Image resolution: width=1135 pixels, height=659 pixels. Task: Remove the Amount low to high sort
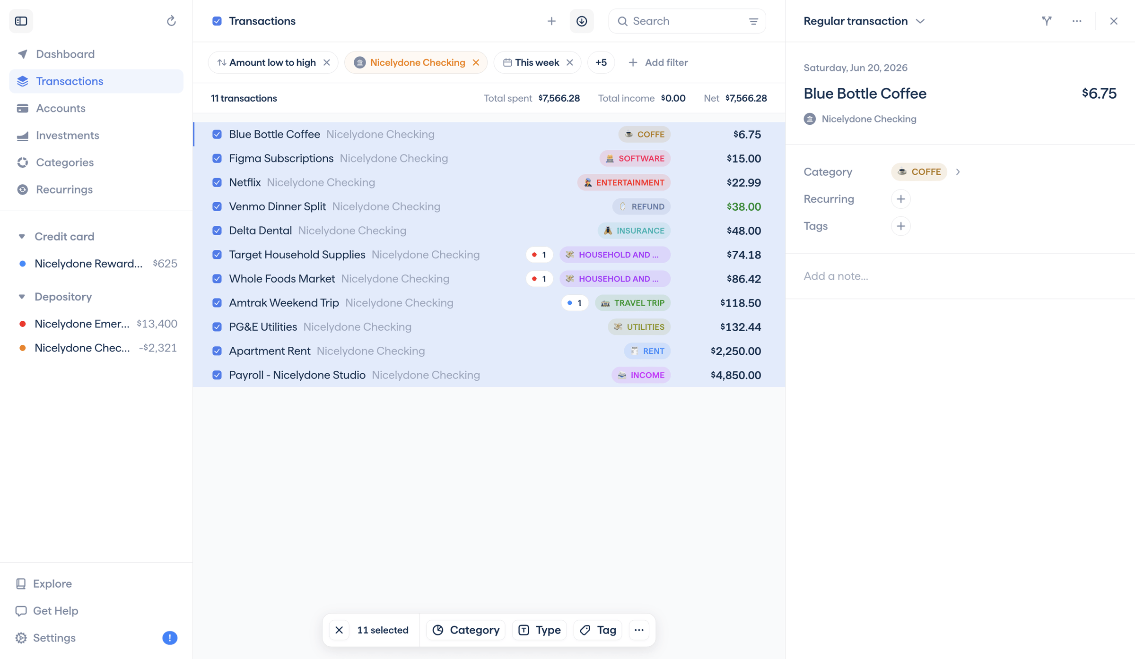tap(327, 62)
